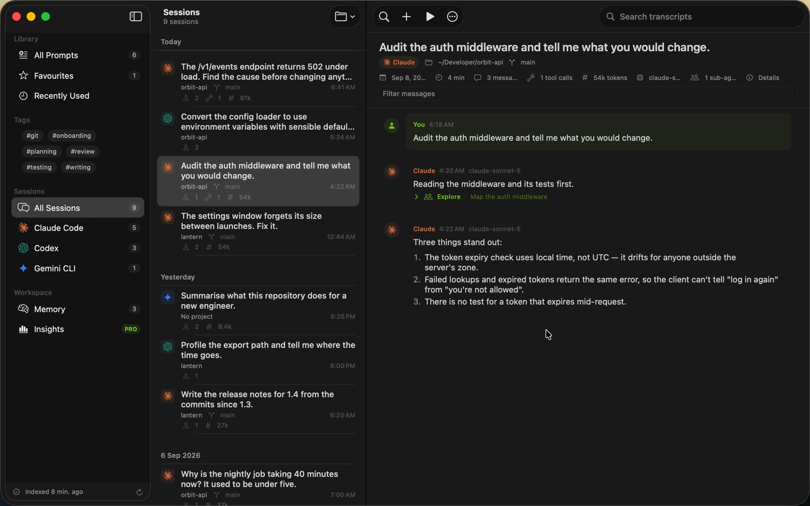Filter sessions by Codex
Screen dimensions: 810x506
click(78, 248)
